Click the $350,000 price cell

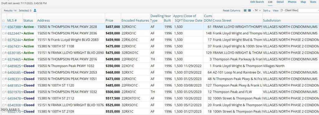tap(113, 66)
